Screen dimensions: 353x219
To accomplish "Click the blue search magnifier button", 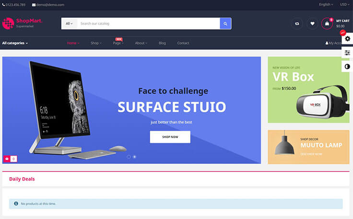I will (225, 24).
